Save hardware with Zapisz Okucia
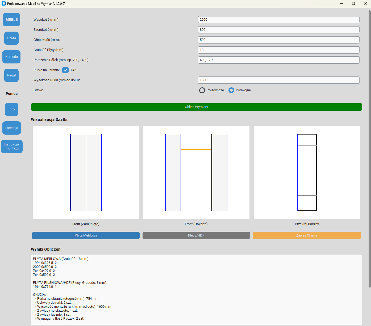 pyautogui.click(x=307, y=235)
